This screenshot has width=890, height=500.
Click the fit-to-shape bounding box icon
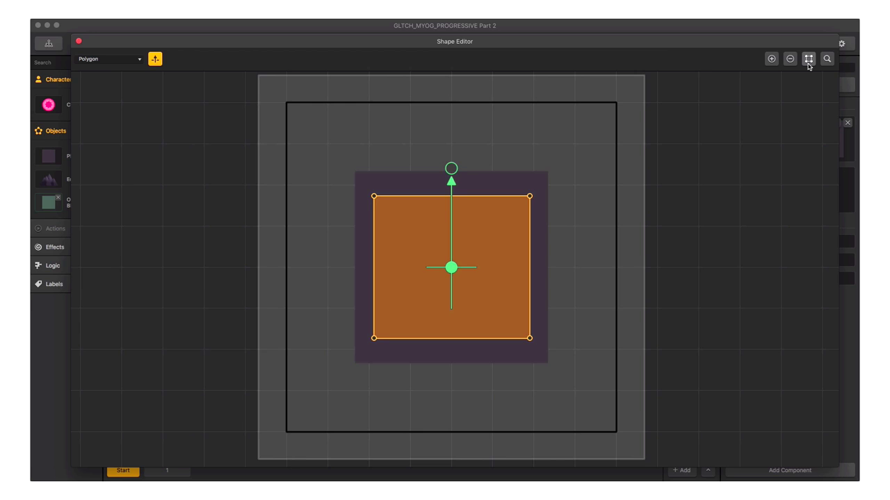809,59
